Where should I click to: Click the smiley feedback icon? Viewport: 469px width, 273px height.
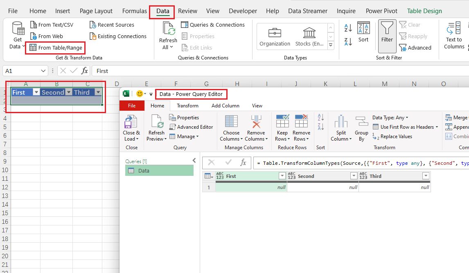(140, 94)
